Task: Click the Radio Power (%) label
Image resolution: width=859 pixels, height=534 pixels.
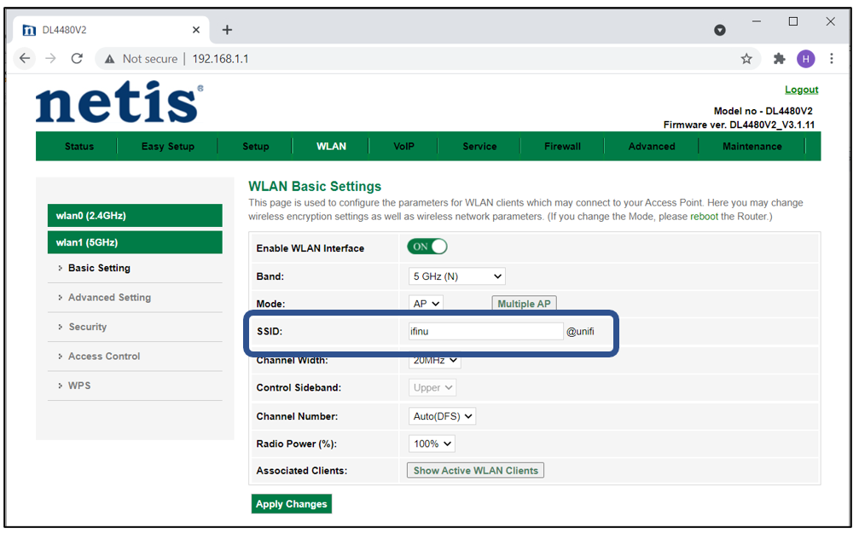Action: [296, 444]
